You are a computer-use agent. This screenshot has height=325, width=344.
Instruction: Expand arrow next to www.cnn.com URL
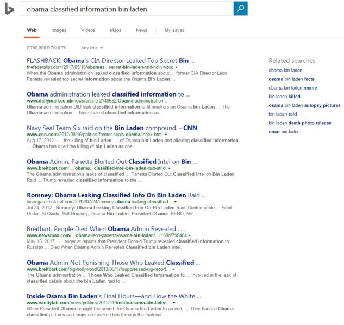tap(166, 135)
